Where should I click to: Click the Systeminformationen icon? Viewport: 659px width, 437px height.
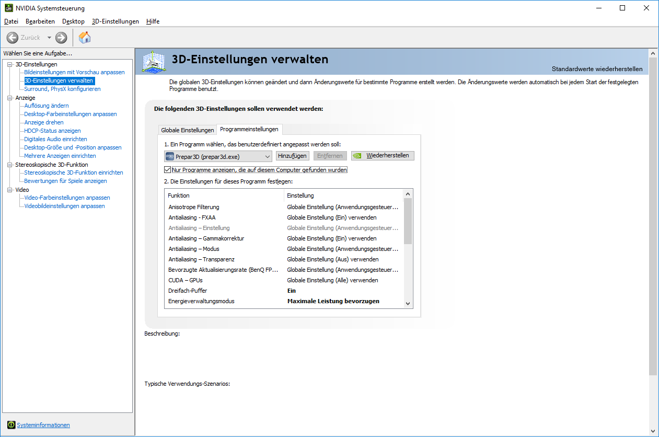pyautogui.click(x=11, y=425)
